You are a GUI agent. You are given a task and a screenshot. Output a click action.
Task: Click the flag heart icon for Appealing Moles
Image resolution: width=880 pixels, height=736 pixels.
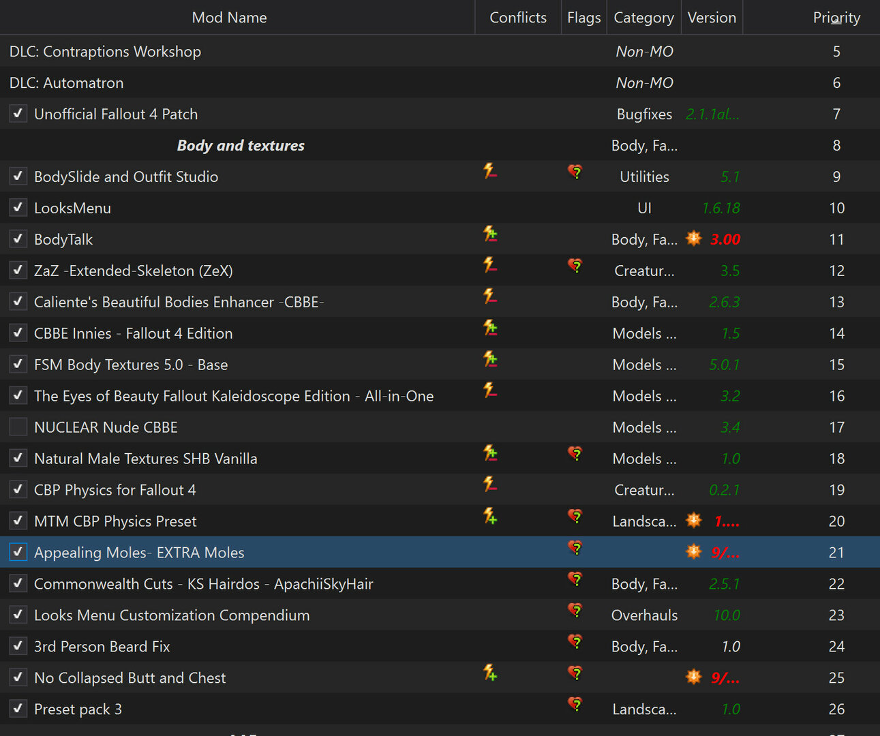click(575, 548)
